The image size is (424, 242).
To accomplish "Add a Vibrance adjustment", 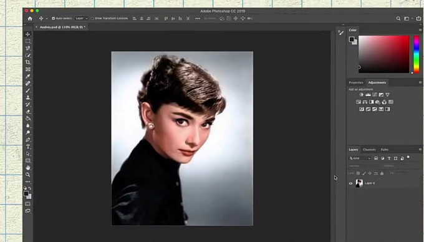I will coord(387,95).
